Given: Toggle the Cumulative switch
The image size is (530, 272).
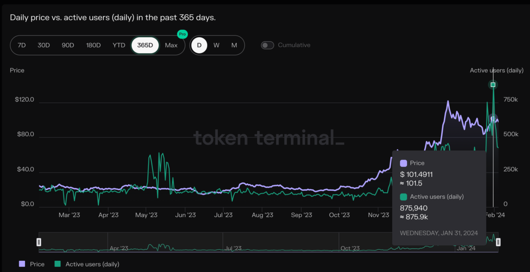Looking at the screenshot, I should tap(267, 45).
